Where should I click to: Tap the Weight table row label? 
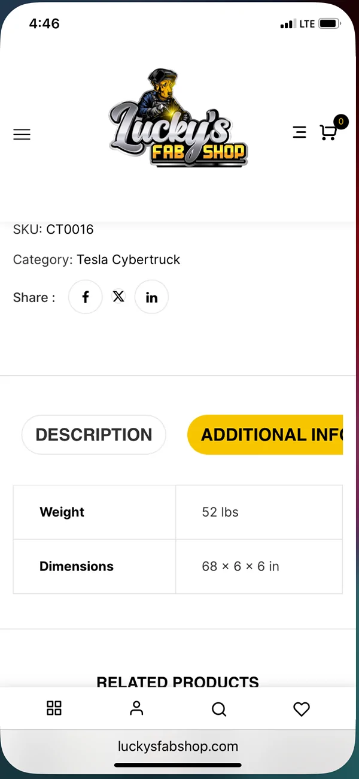click(62, 512)
